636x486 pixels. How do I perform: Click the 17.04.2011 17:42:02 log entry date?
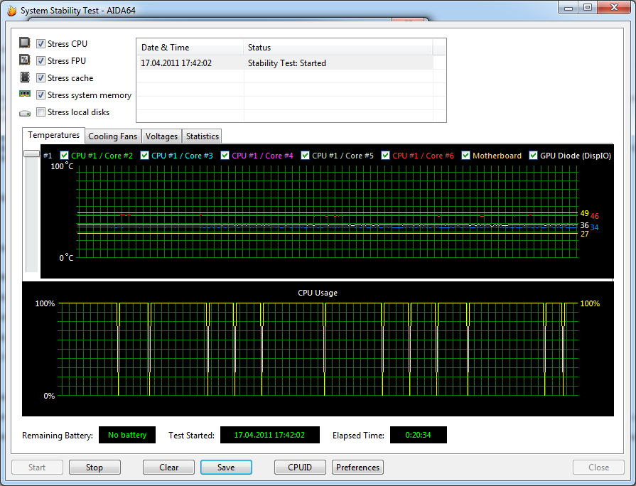coord(176,63)
